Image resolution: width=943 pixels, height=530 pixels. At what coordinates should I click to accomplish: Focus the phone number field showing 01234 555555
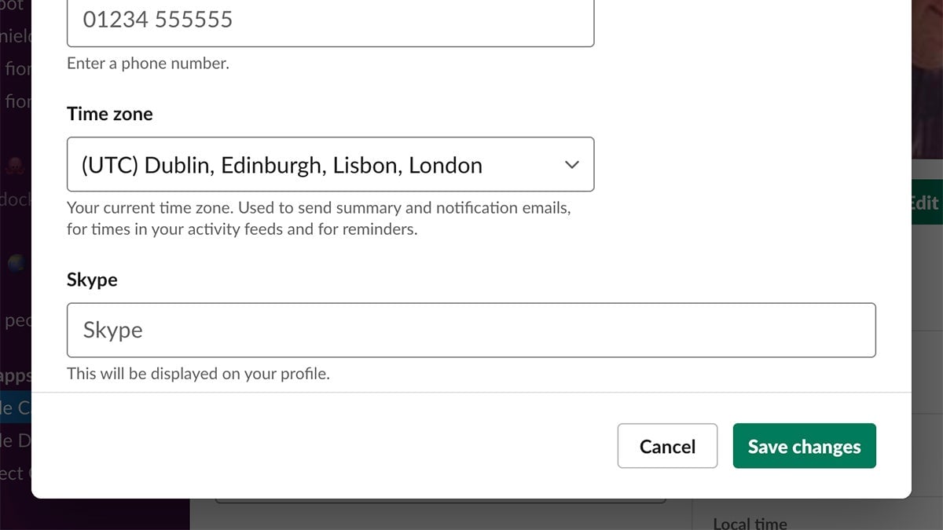tap(330, 20)
